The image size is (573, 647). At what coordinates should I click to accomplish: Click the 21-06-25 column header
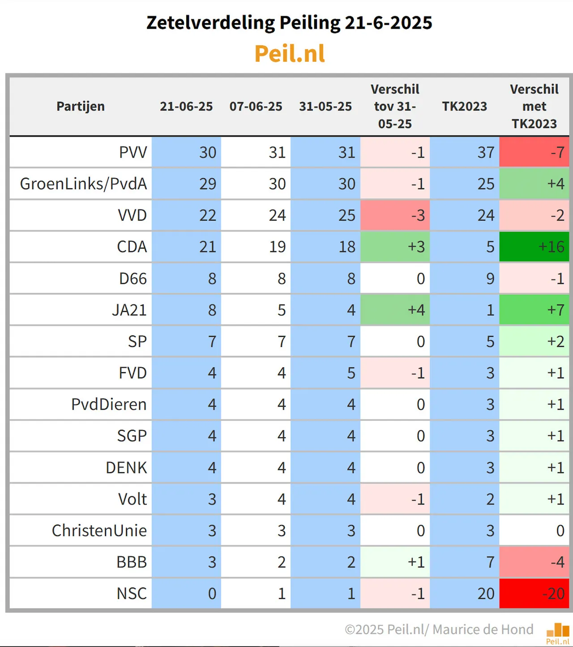coord(186,107)
